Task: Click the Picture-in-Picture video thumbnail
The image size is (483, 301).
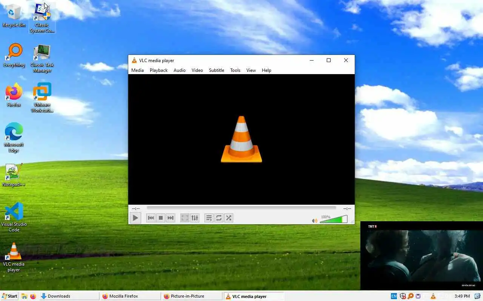Action: [421, 255]
